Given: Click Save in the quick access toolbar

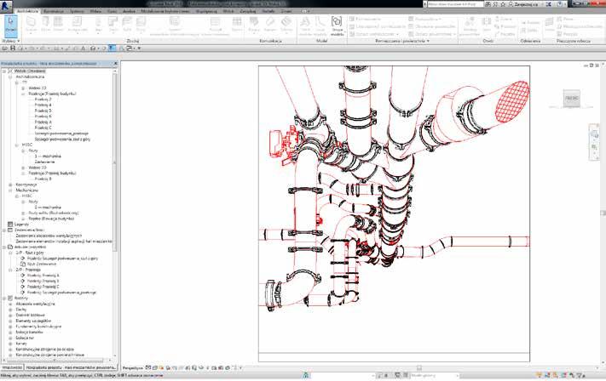Looking at the screenshot, I should point(13,48).
